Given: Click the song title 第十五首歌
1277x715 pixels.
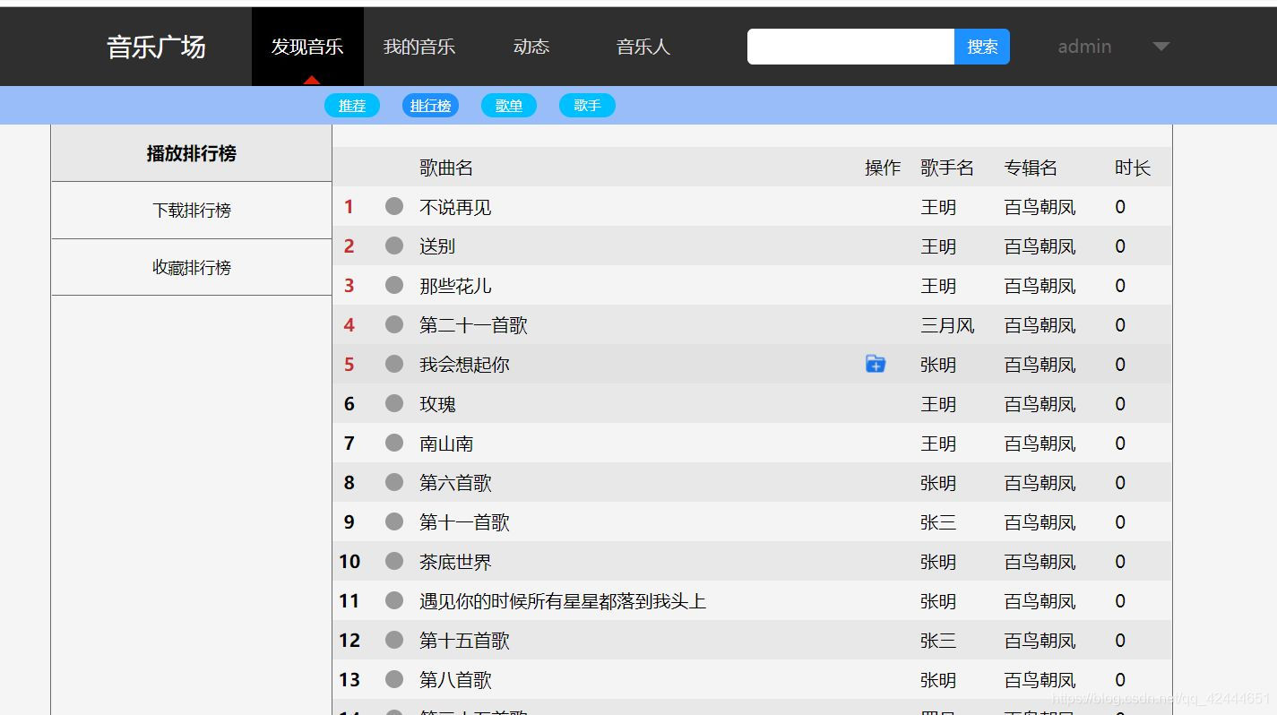Looking at the screenshot, I should [464, 641].
